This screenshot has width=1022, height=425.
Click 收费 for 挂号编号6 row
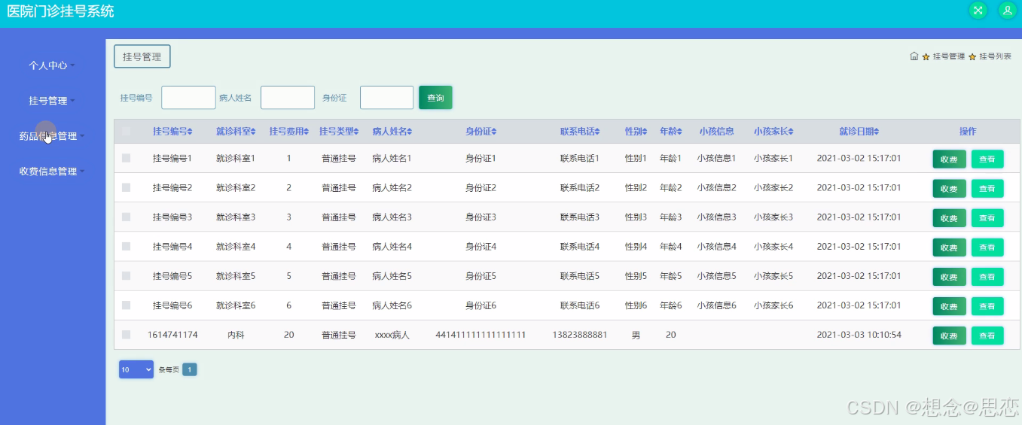coord(949,306)
